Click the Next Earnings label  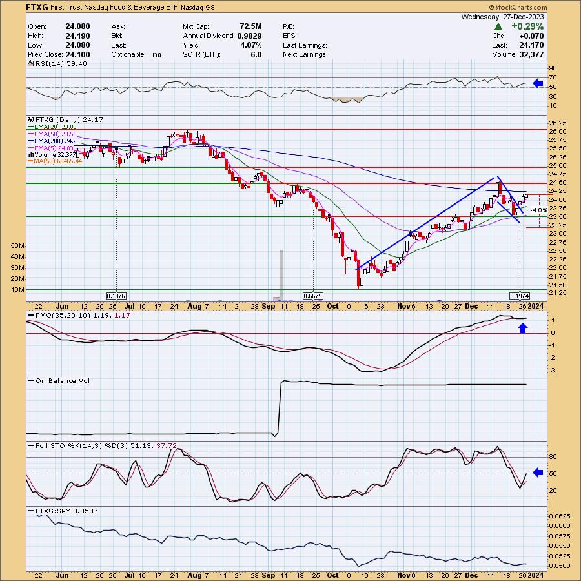305,54
